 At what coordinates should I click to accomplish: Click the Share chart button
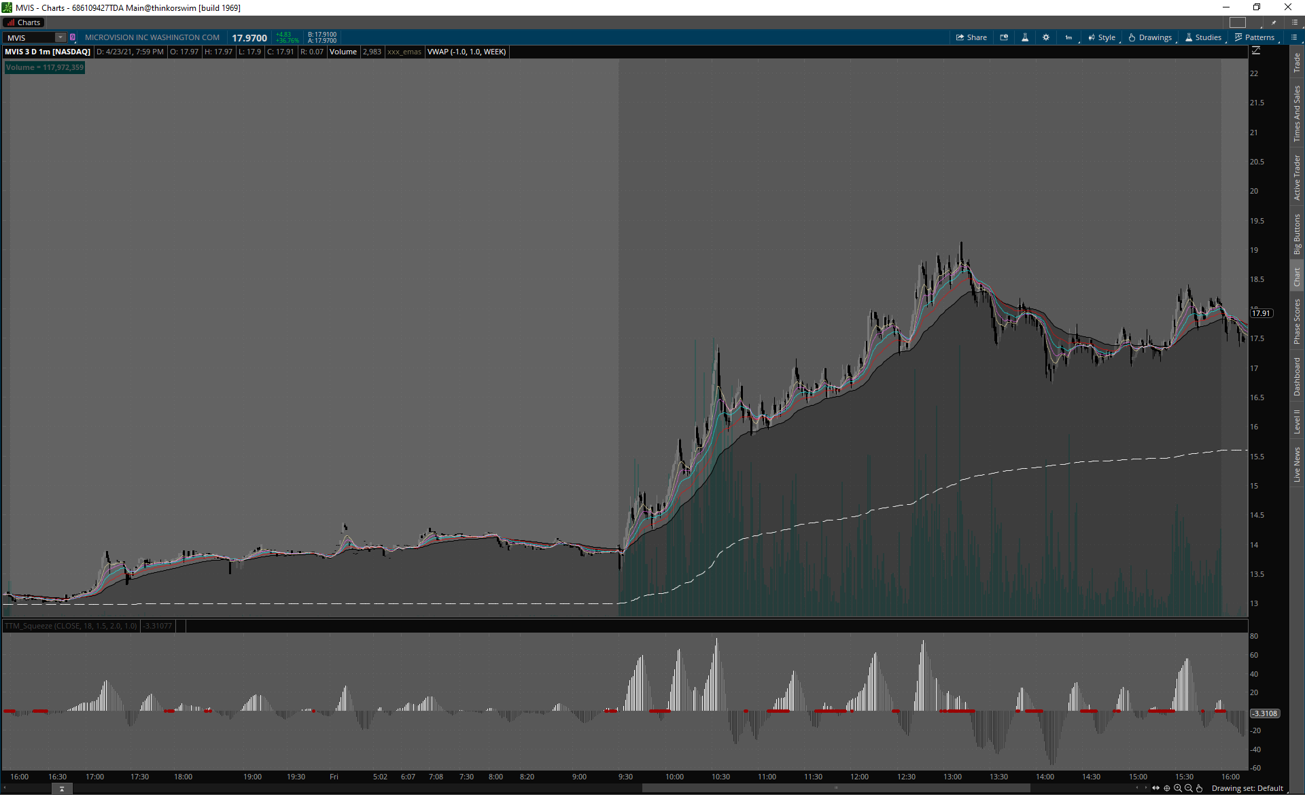(x=971, y=37)
